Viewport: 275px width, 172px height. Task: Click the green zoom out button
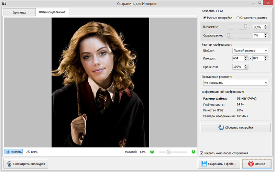(152, 152)
